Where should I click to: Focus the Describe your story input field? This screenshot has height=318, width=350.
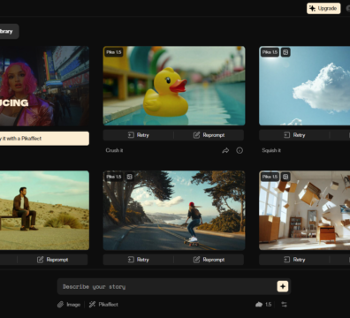coord(166,286)
